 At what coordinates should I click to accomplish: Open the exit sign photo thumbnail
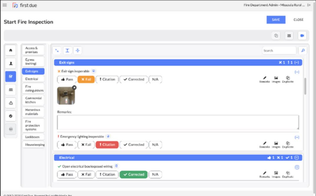tap(66, 96)
